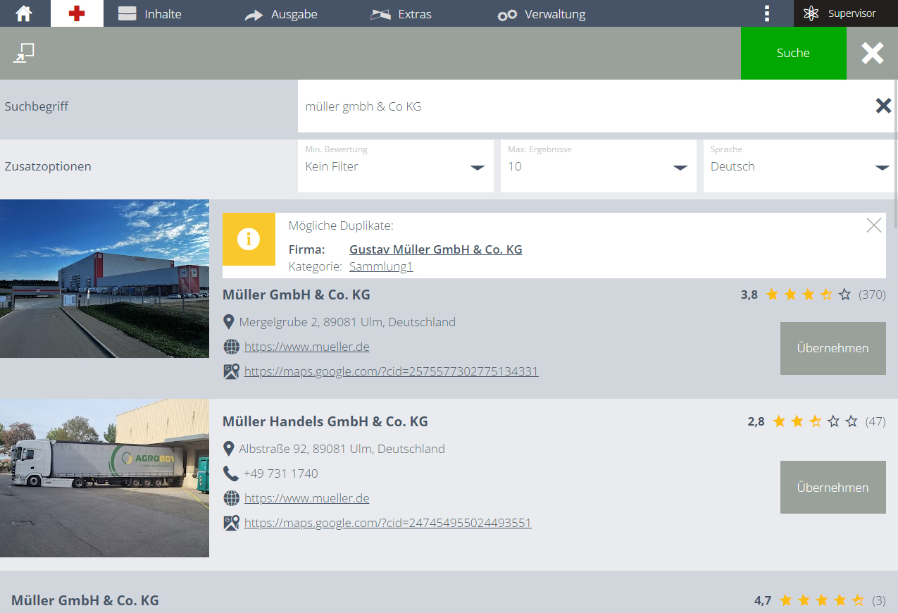Expand the Sprache dropdown
The height and width of the screenshot is (613, 898).
799,166
